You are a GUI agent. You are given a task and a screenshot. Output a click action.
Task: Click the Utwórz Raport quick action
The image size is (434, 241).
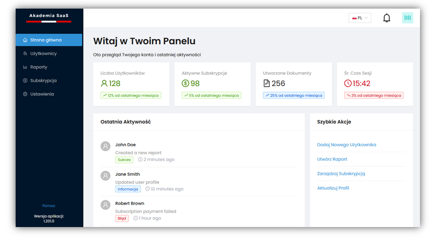[x=332, y=159]
